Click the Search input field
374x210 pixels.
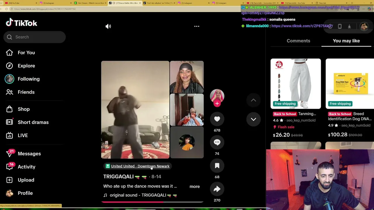point(34,37)
